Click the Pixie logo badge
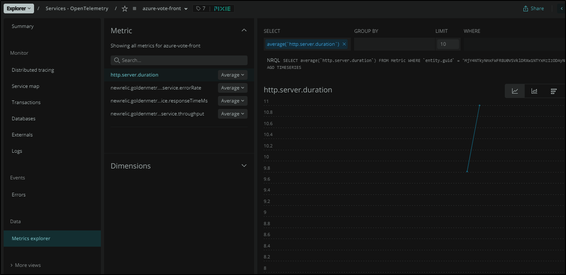 (x=222, y=9)
